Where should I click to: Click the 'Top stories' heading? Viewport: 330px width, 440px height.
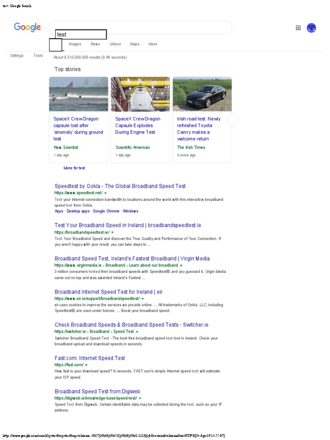click(67, 69)
